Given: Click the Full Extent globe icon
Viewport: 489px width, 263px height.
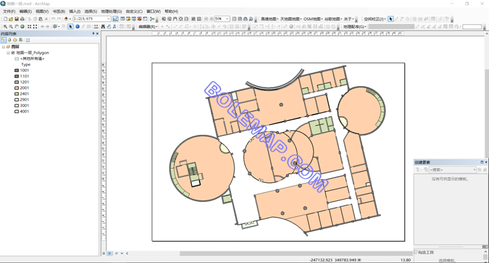Looking at the screenshot, I should pyautogui.click(x=22, y=26).
